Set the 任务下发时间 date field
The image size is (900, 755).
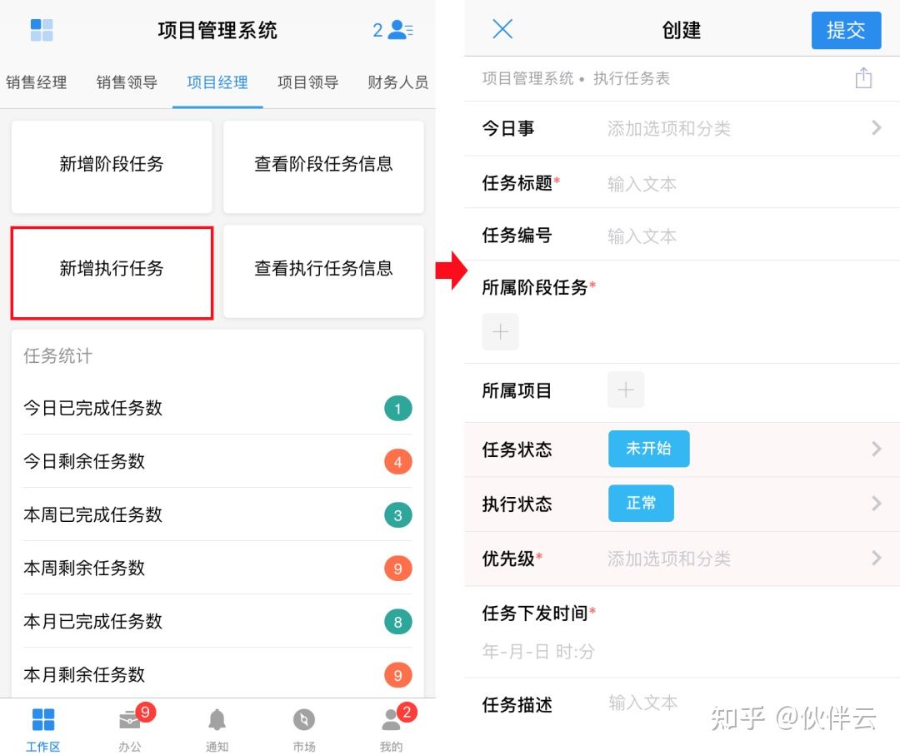click(538, 651)
